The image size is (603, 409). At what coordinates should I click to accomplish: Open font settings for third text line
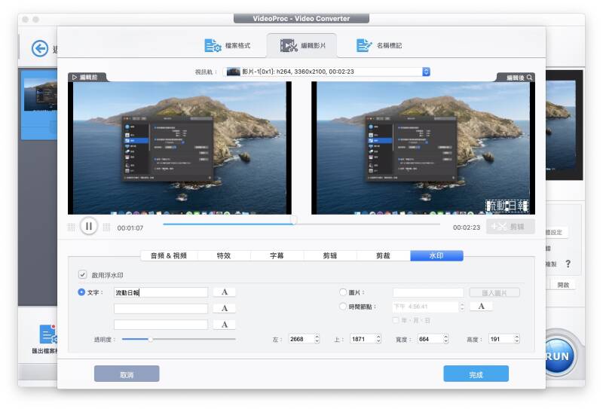225,325
